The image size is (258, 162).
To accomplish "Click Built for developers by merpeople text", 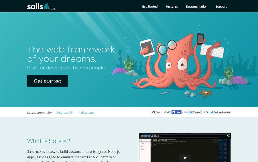I will [x=66, y=68].
